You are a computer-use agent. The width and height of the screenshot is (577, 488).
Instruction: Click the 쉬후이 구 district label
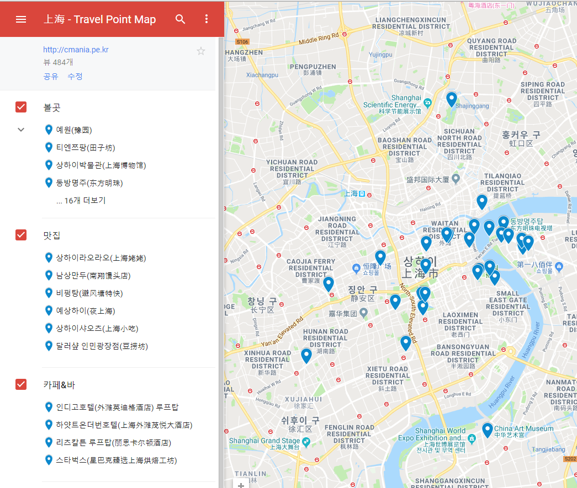tap(300, 420)
